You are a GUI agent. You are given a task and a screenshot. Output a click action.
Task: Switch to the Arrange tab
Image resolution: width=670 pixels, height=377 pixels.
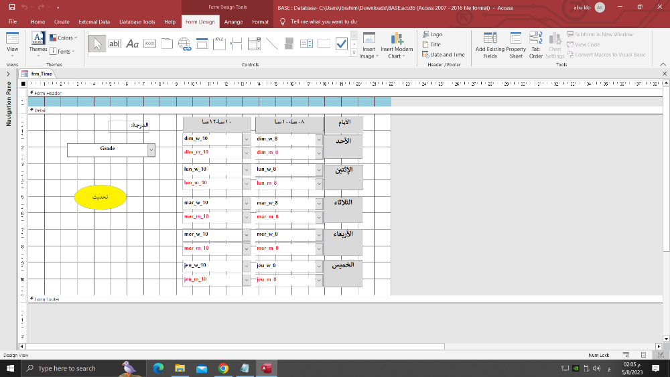pyautogui.click(x=233, y=22)
